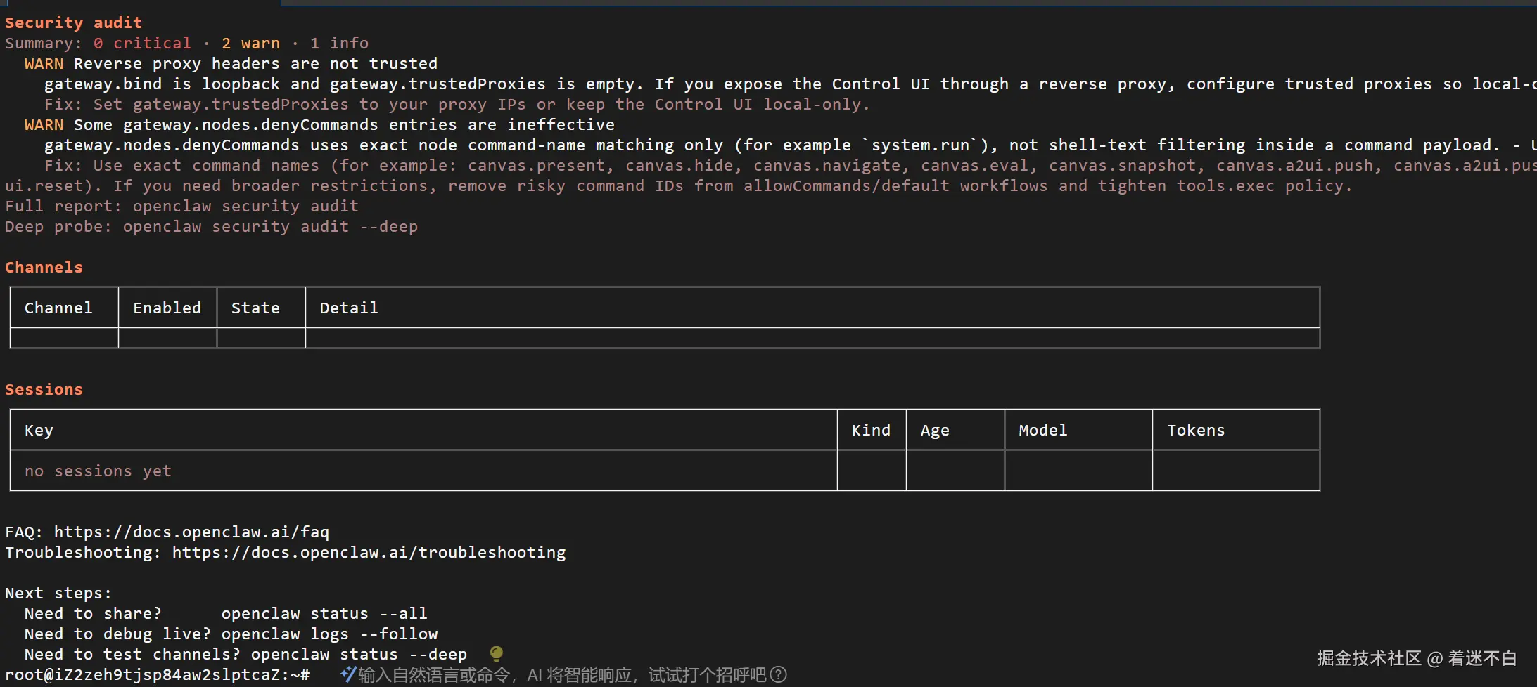Click the AI natural-language command input placeholder

561,675
